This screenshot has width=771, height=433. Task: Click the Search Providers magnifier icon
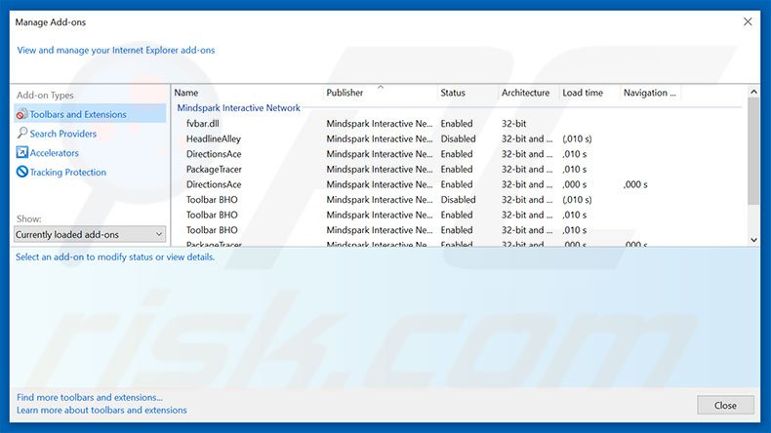pyautogui.click(x=22, y=134)
